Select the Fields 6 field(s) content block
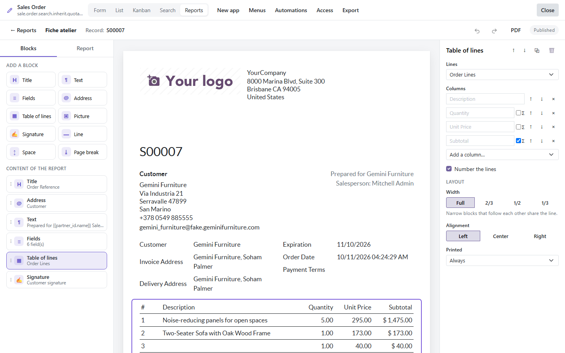Screen dimensions: 565x353 click(x=56, y=241)
